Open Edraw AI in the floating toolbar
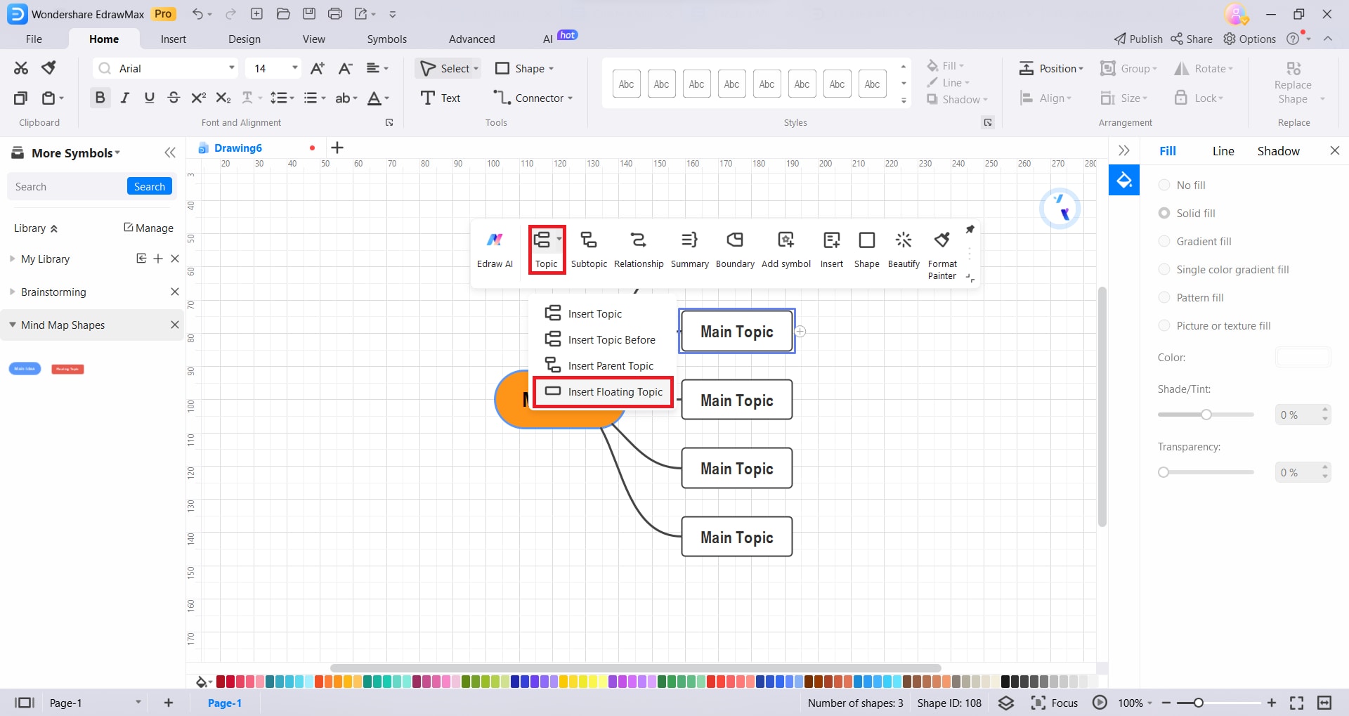The width and height of the screenshot is (1349, 716). coord(495,250)
